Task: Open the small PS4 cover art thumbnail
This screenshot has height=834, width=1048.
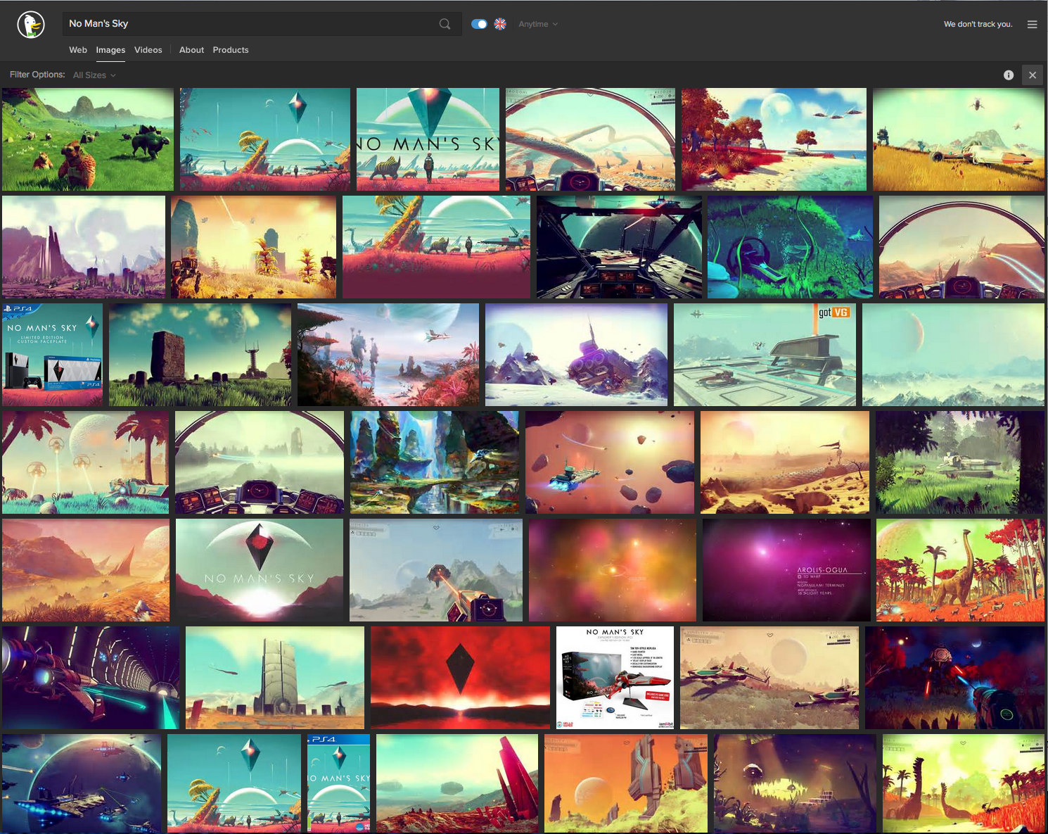Action: 338,783
